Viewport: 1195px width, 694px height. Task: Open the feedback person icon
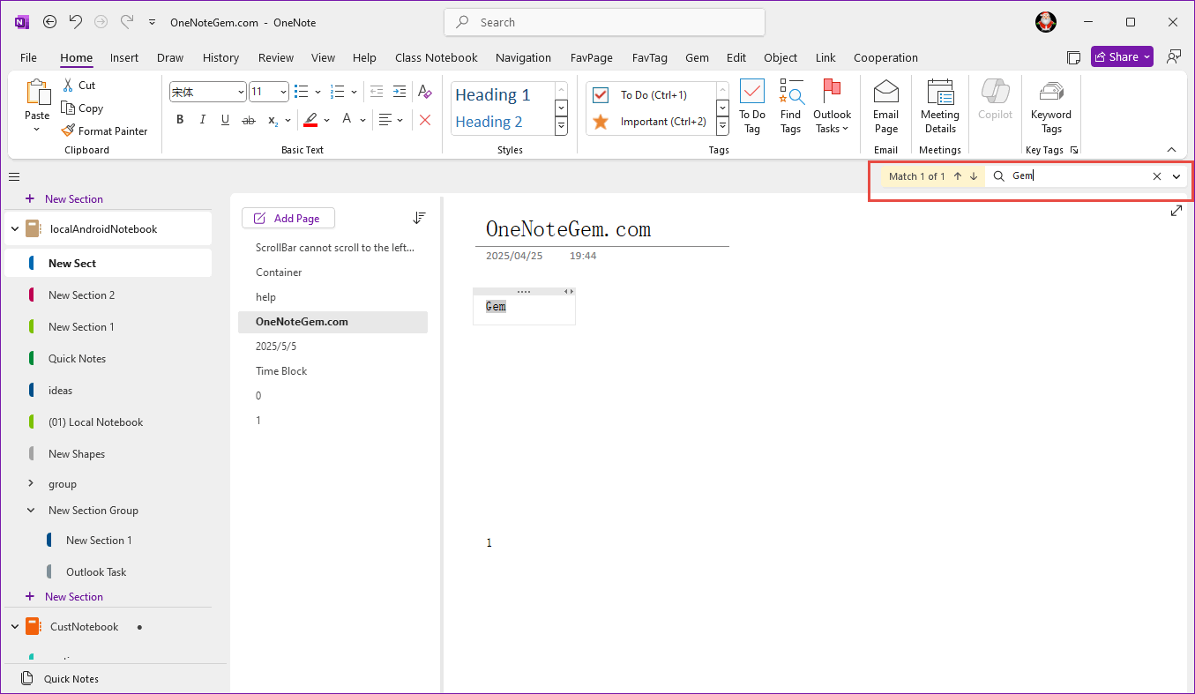click(x=1174, y=56)
